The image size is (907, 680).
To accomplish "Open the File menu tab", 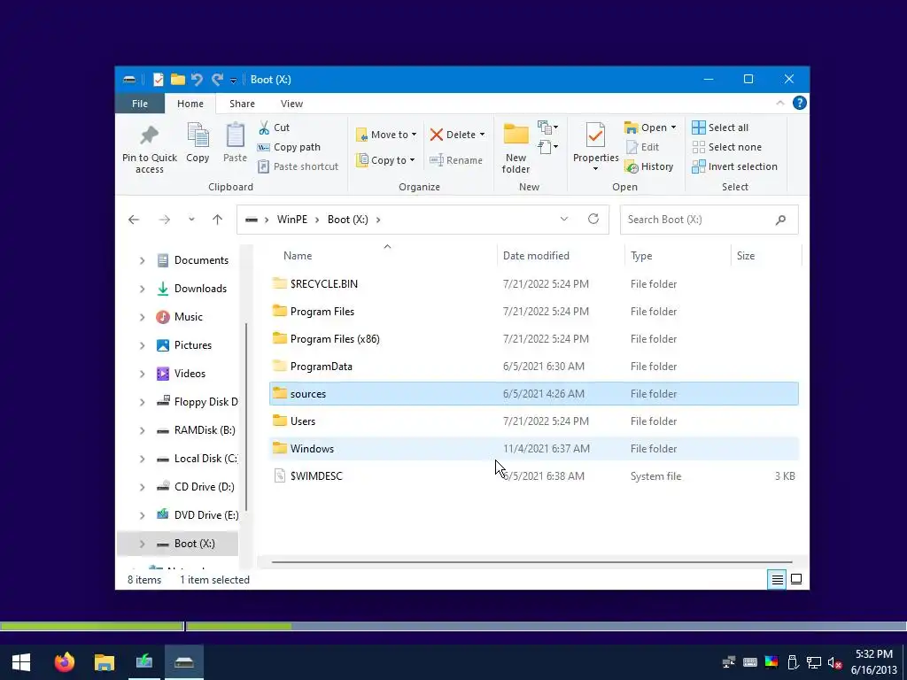I will (140, 104).
